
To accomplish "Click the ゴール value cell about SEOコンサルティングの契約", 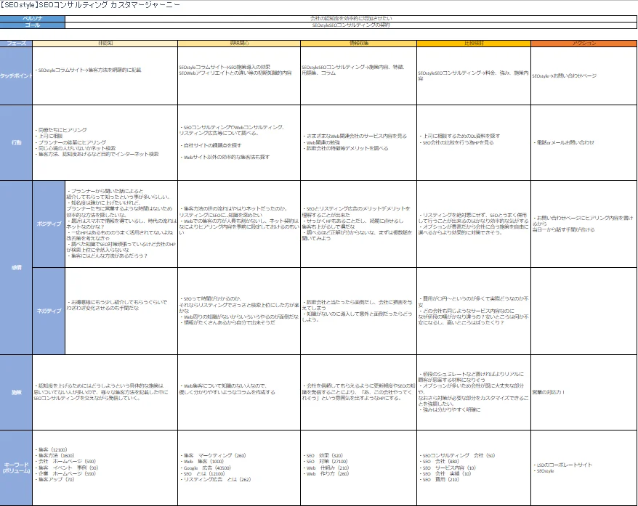I will (351, 25).
